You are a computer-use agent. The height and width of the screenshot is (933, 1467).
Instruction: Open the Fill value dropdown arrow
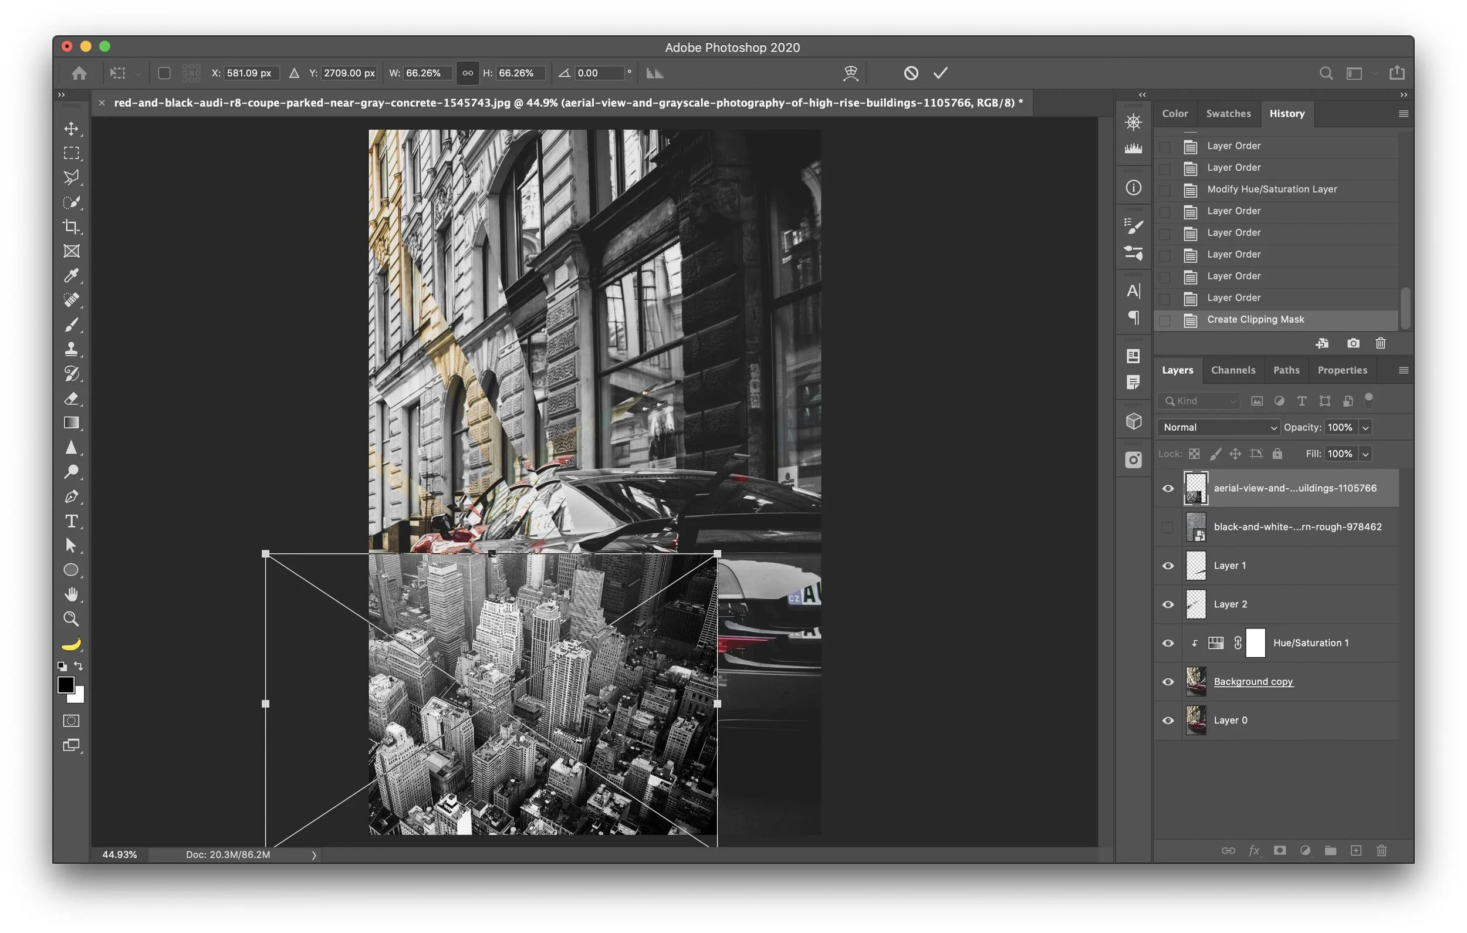pyautogui.click(x=1365, y=454)
